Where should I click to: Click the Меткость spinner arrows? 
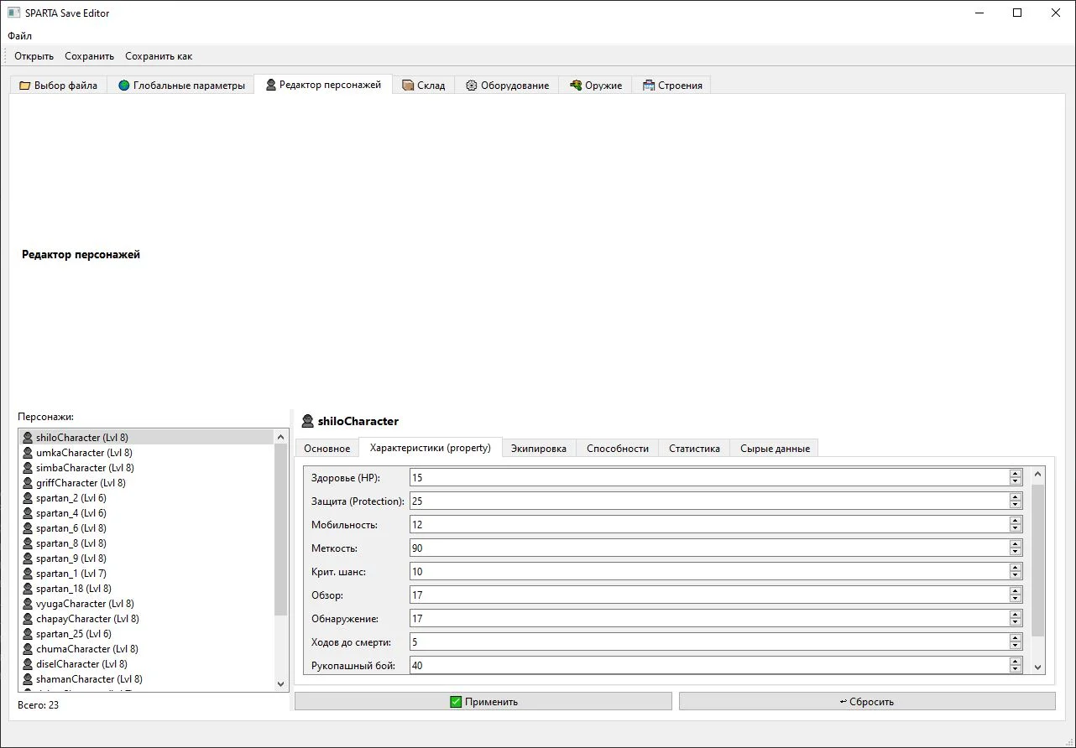(x=1016, y=548)
